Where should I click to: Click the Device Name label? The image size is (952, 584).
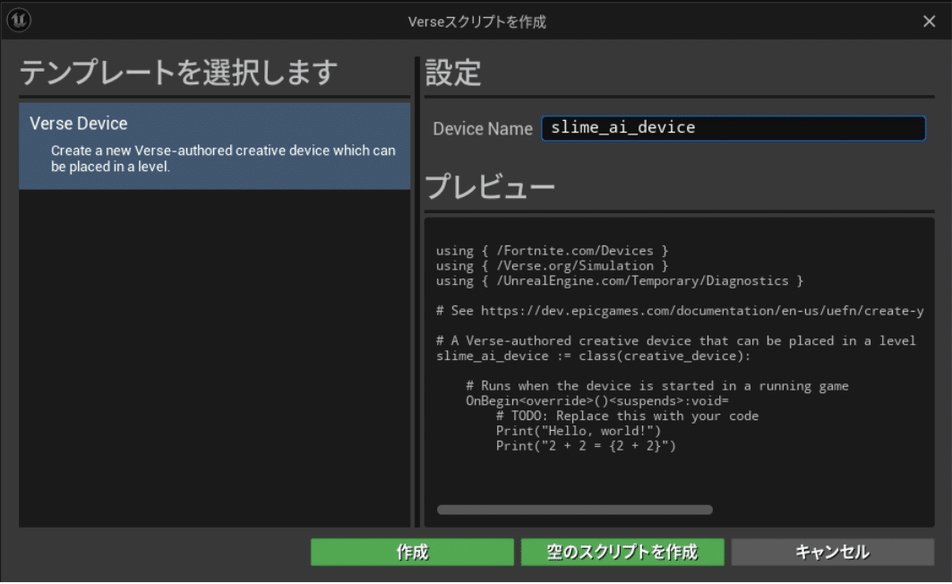click(483, 129)
